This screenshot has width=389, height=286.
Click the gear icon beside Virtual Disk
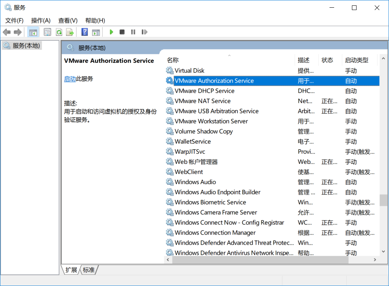coord(170,71)
